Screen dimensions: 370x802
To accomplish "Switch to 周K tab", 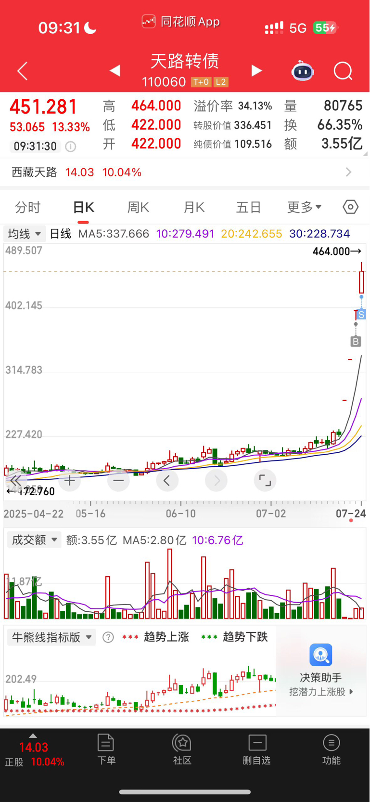I will click(138, 208).
